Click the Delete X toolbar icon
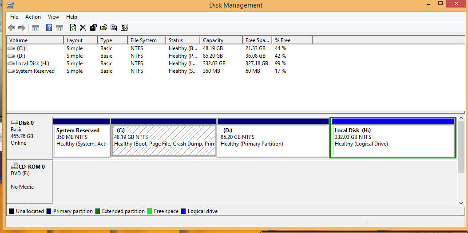 (x=83, y=28)
